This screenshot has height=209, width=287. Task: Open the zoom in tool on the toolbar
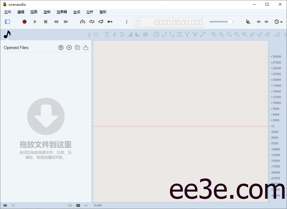click(x=214, y=34)
